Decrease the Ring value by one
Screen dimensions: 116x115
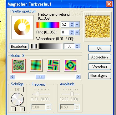(72, 33)
